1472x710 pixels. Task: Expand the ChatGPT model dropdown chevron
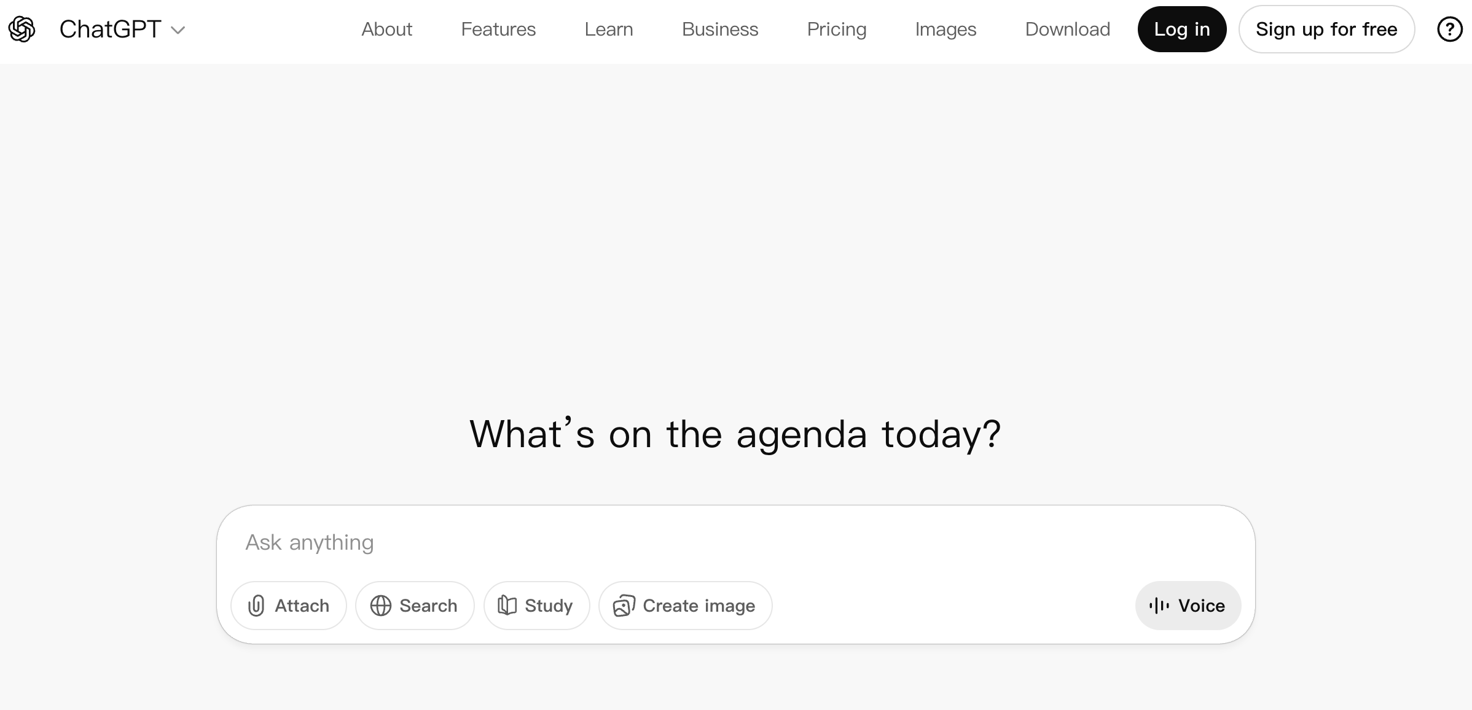pos(178,30)
